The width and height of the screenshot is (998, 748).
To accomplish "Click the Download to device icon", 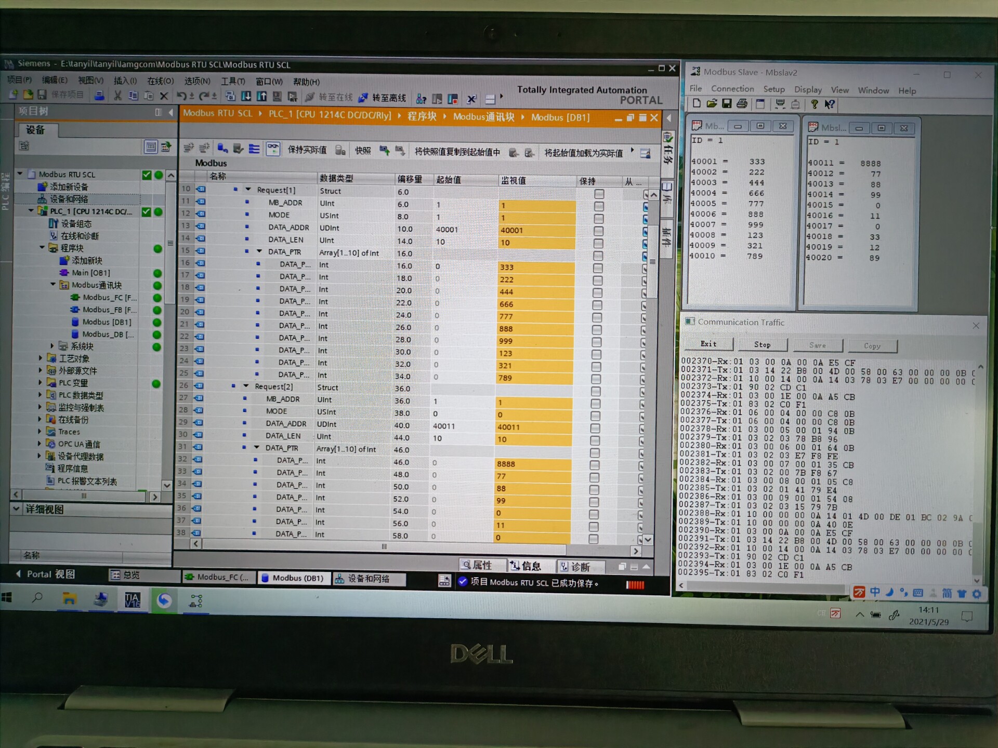I will pos(246,97).
